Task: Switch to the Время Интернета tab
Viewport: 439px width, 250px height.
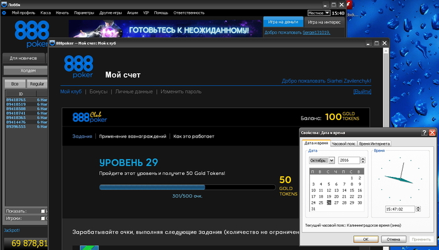Action: click(x=374, y=143)
